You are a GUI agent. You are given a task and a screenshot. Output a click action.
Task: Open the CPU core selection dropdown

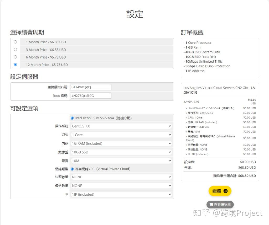[121, 135]
